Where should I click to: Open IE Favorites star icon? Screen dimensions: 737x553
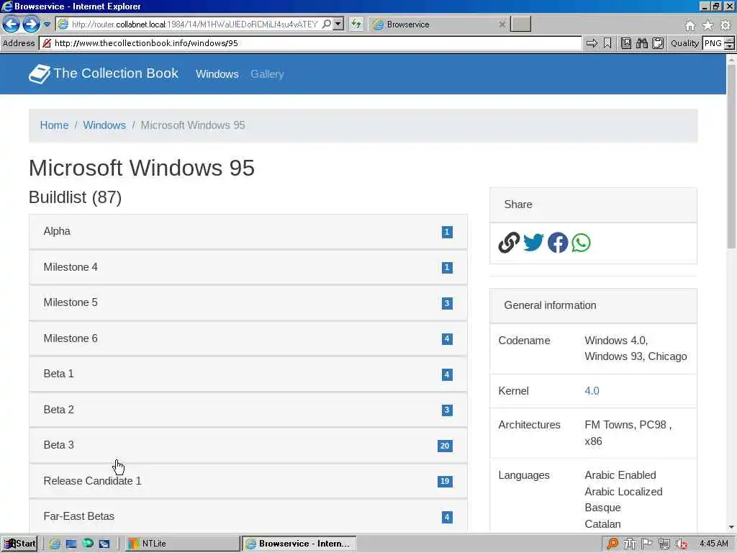pyautogui.click(x=707, y=25)
